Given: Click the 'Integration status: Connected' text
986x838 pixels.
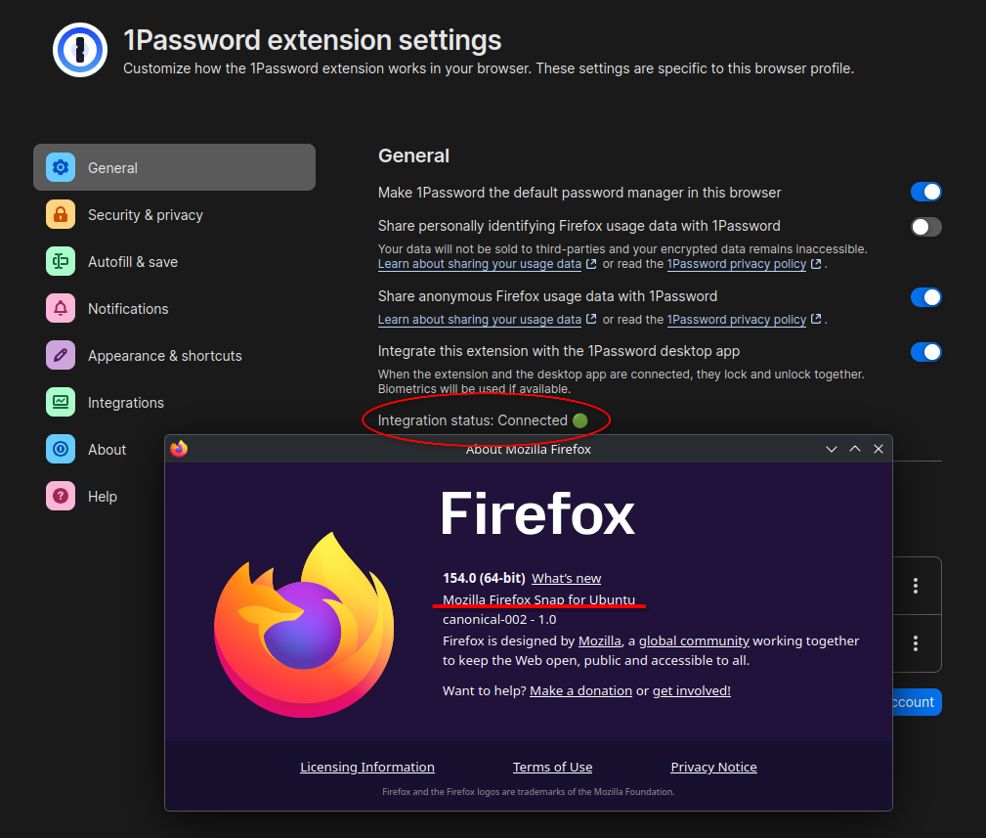Looking at the screenshot, I should [472, 420].
